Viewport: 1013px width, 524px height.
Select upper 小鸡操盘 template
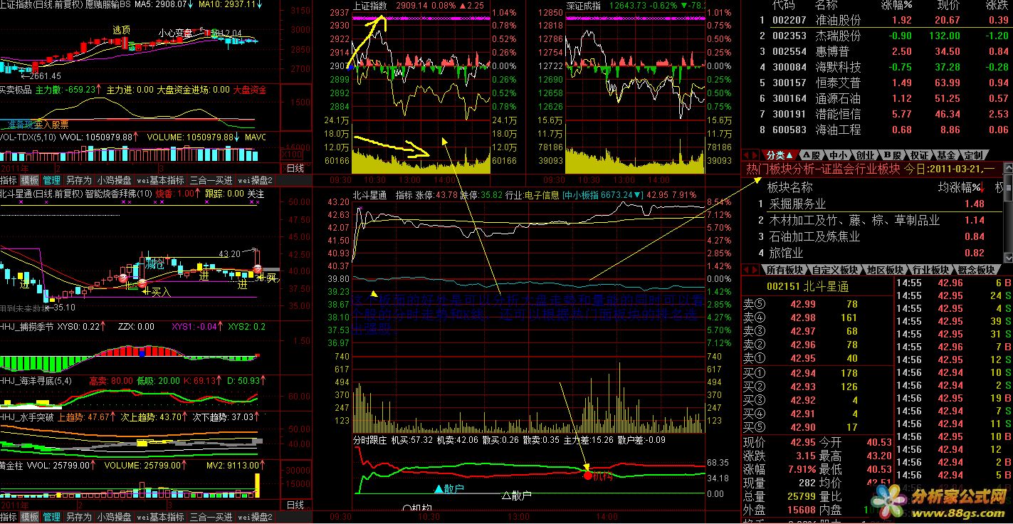[x=114, y=180]
